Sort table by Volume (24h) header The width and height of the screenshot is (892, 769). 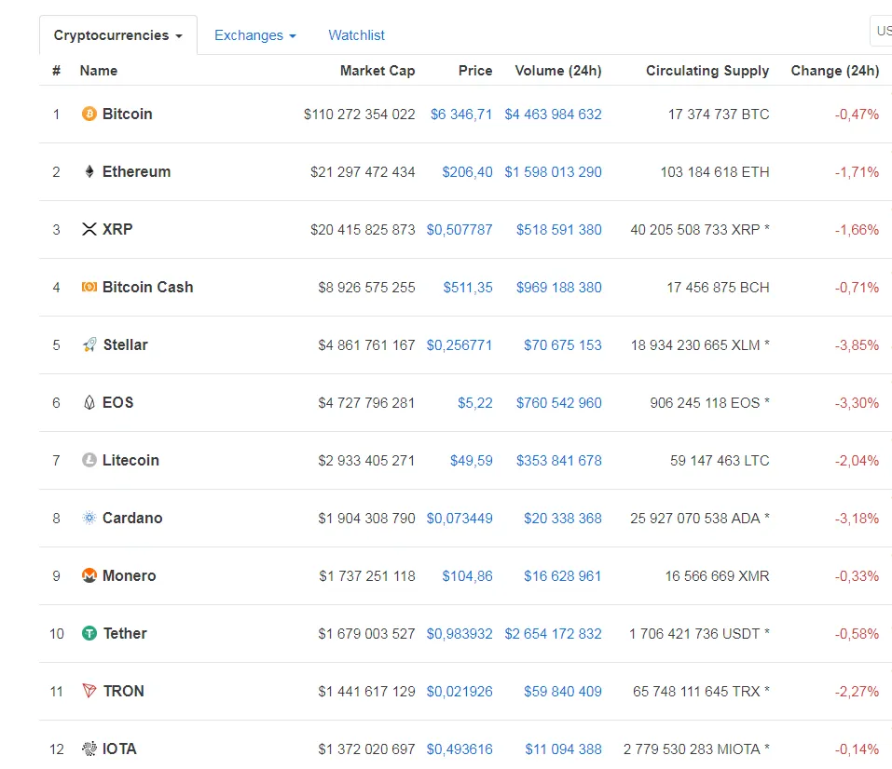click(558, 71)
